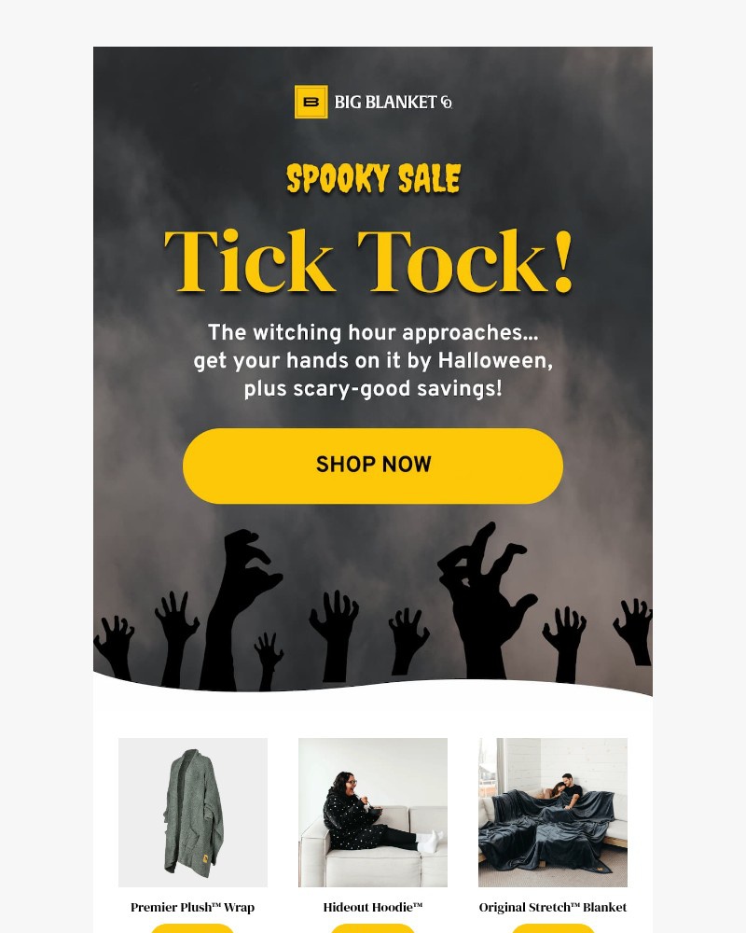
Task: Click the Co emblem after BIG BLANKET
Action: (446, 103)
